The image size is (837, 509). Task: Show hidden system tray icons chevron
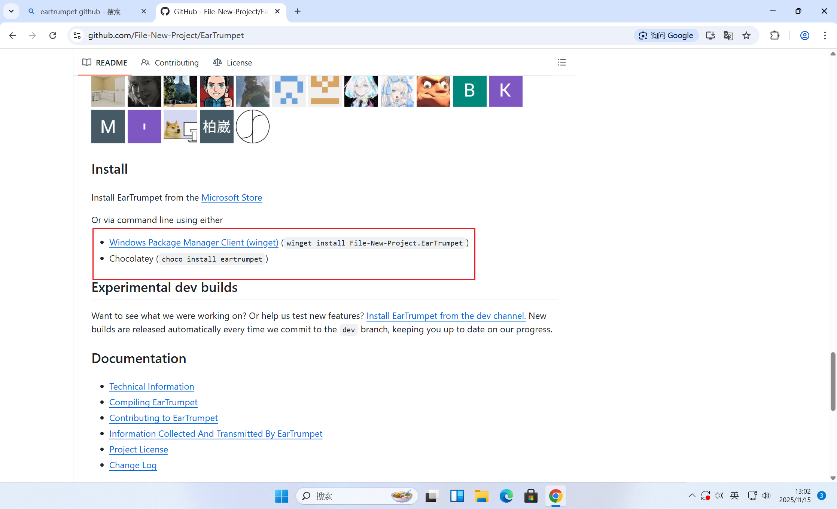[692, 496]
